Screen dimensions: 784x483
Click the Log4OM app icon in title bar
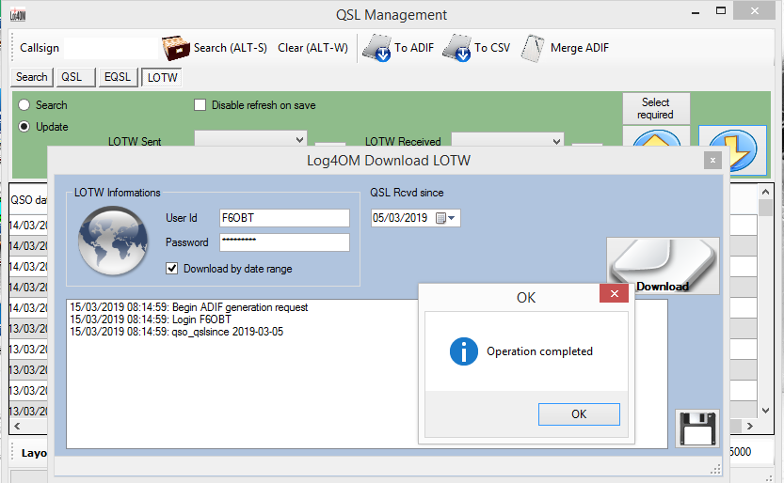click(x=18, y=15)
